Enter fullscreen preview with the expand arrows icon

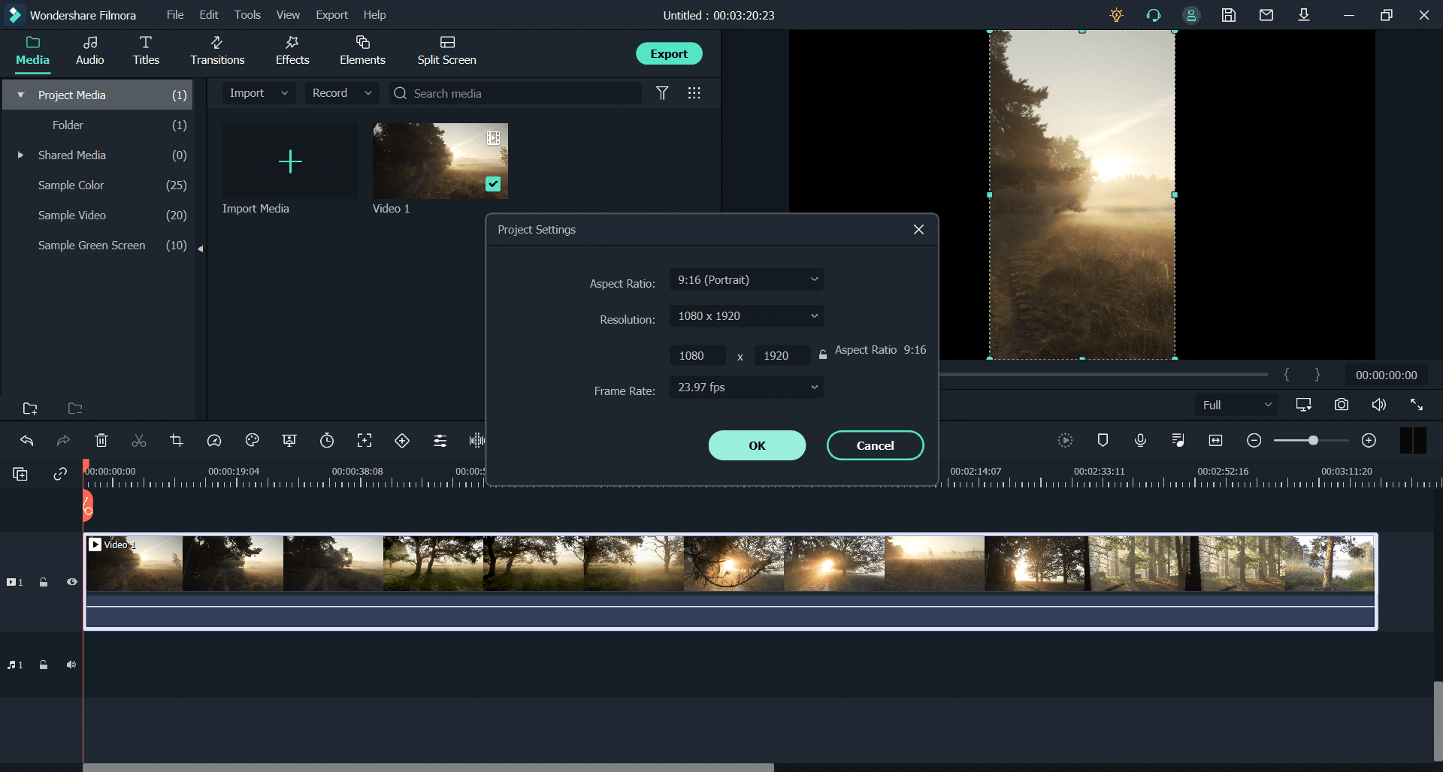pyautogui.click(x=1417, y=405)
